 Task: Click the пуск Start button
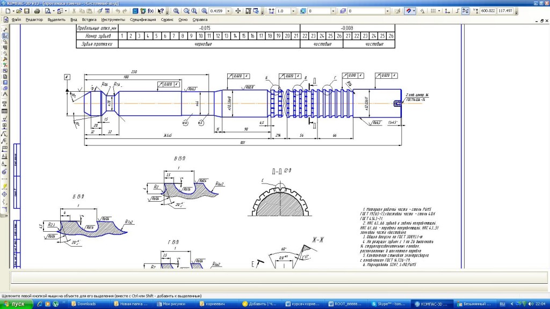pyautogui.click(x=16, y=304)
